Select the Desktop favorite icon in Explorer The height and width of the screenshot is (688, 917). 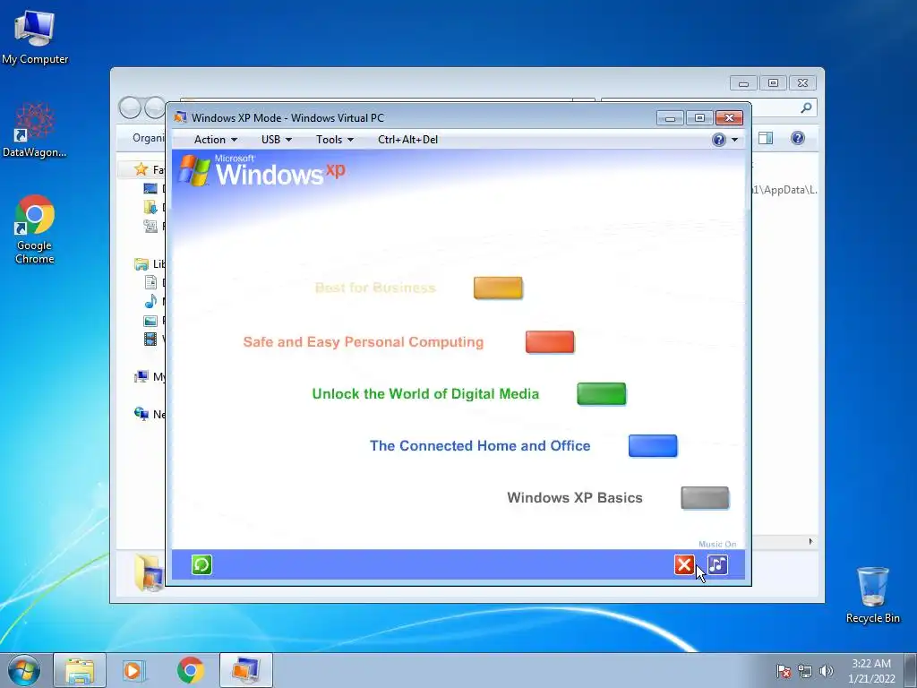(150, 188)
